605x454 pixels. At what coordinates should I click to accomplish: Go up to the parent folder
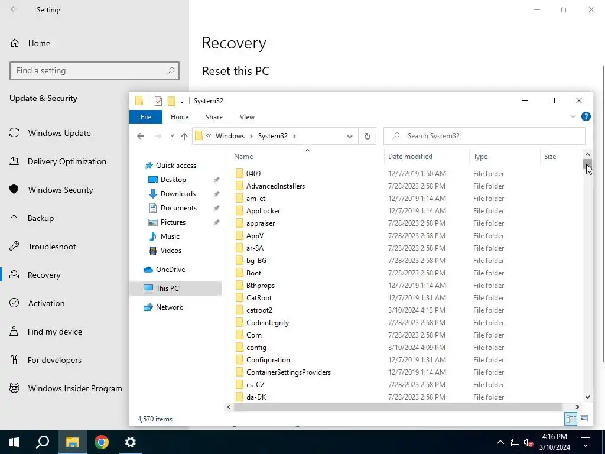click(x=184, y=136)
